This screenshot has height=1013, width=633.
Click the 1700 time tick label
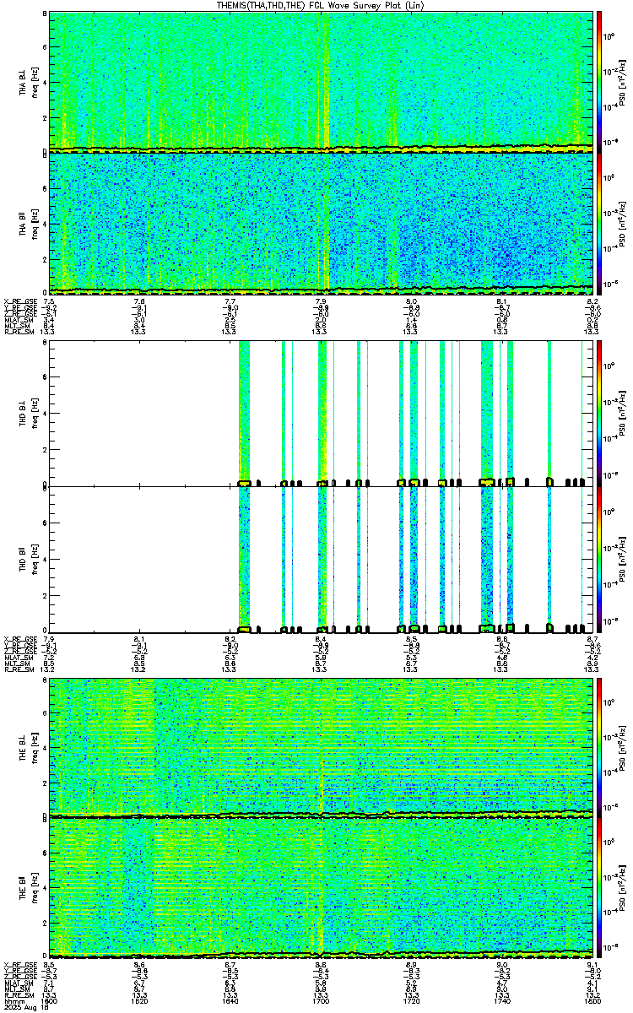point(321,1002)
